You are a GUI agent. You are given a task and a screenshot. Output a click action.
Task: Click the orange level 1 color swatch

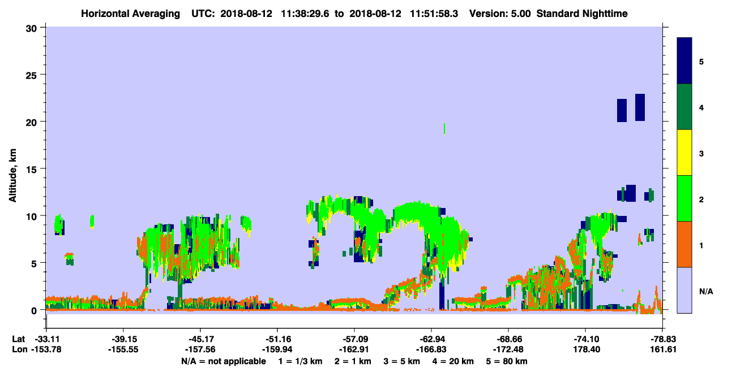684,244
